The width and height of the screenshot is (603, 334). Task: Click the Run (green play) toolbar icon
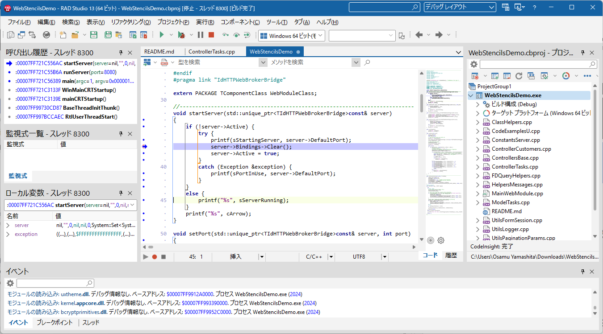pos(162,35)
